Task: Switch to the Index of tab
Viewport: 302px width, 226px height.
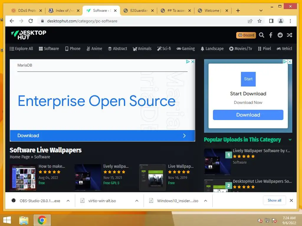Action: coord(64,11)
